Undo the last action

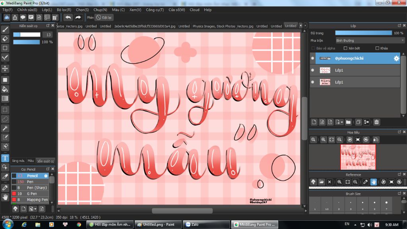(68, 17)
